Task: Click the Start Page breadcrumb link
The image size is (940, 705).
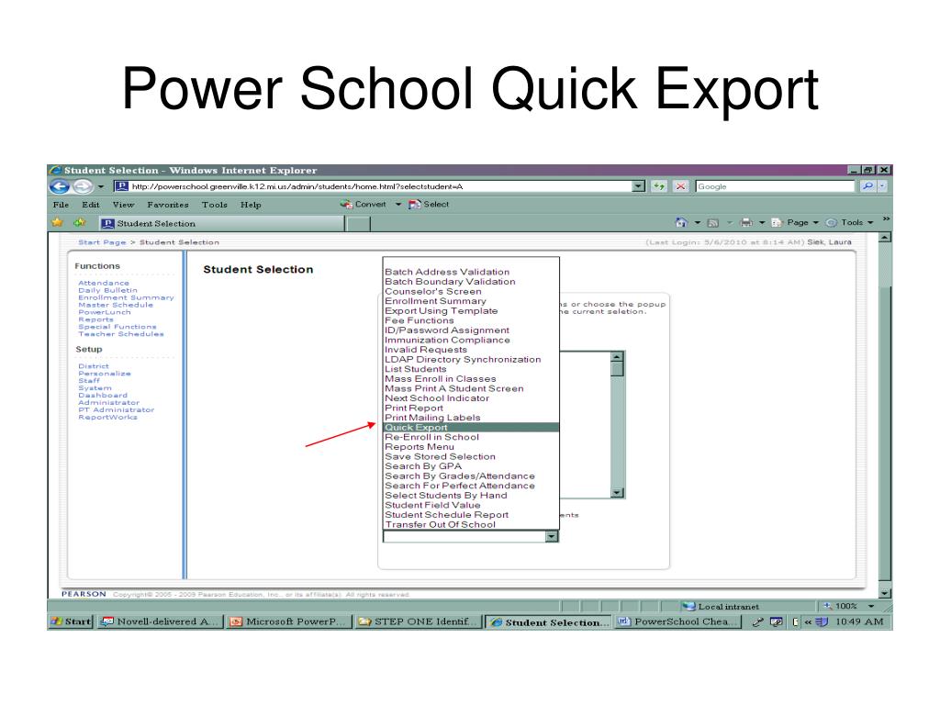Action: 102,242
